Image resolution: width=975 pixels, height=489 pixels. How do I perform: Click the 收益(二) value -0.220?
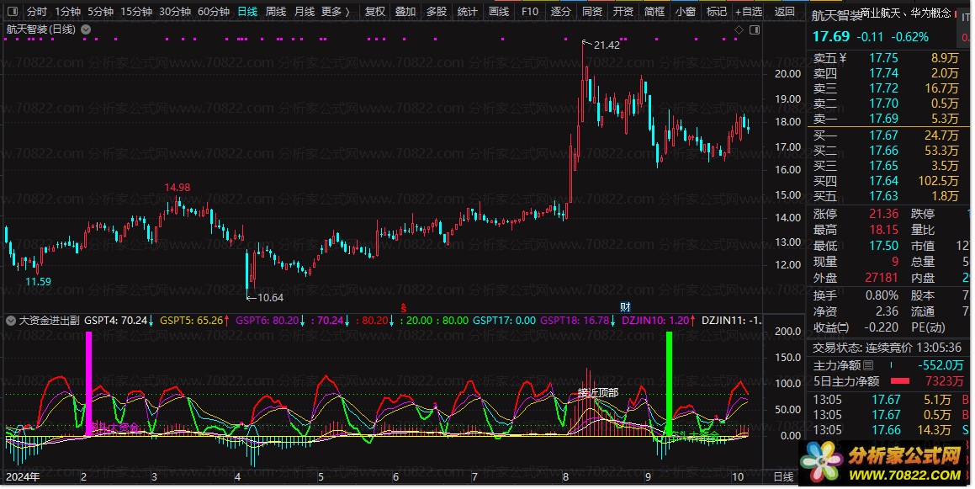pyautogui.click(x=881, y=327)
